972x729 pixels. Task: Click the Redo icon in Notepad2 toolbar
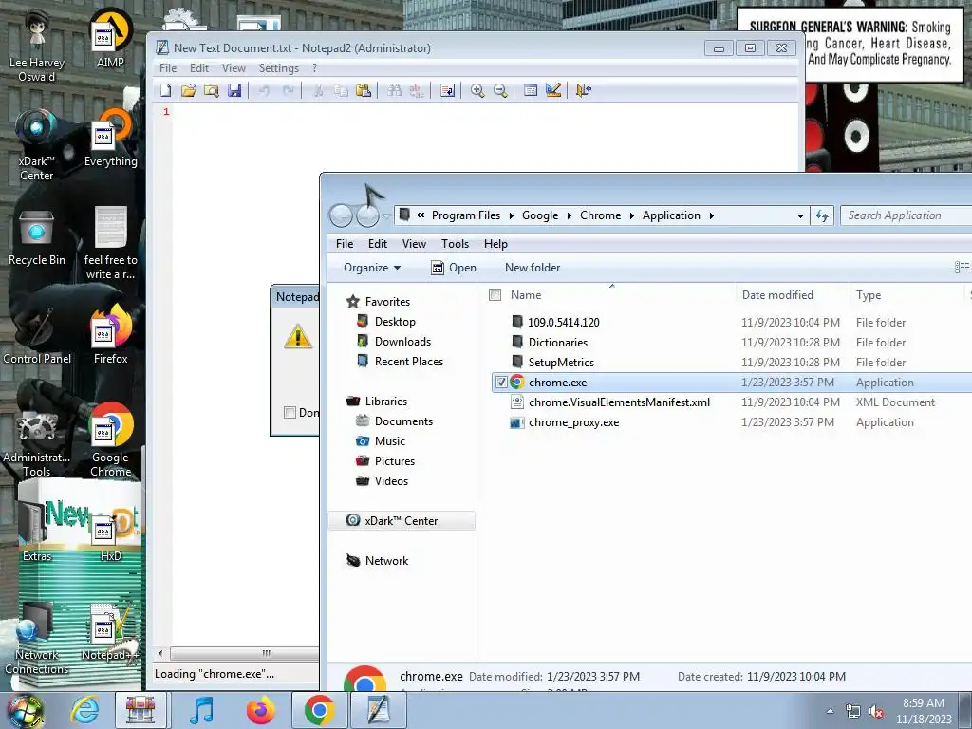coord(288,90)
